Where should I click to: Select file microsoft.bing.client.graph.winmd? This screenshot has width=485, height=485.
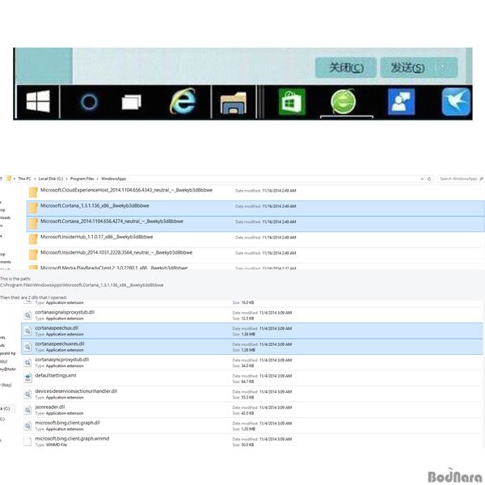252,441
